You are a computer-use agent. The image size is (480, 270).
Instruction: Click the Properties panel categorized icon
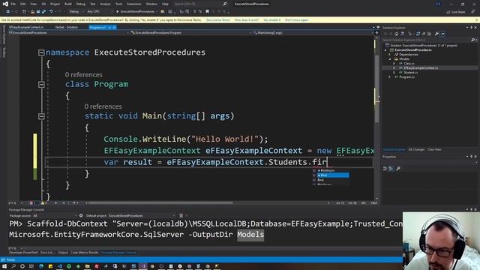click(x=385, y=168)
